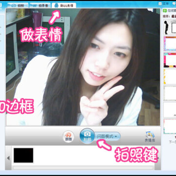Choose the plain grey bordered frame thumbnail
This screenshot has height=176, width=176.
[x=170, y=93]
